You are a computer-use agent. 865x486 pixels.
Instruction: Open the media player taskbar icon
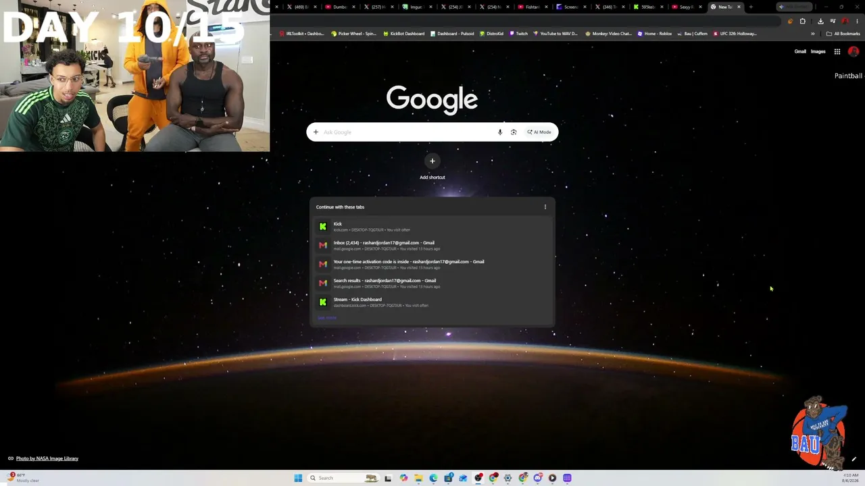(553, 478)
